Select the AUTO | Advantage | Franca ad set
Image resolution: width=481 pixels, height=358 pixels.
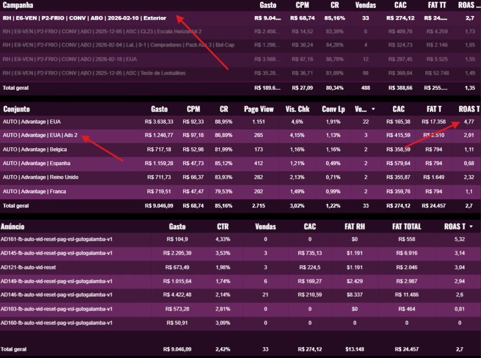(x=34, y=191)
